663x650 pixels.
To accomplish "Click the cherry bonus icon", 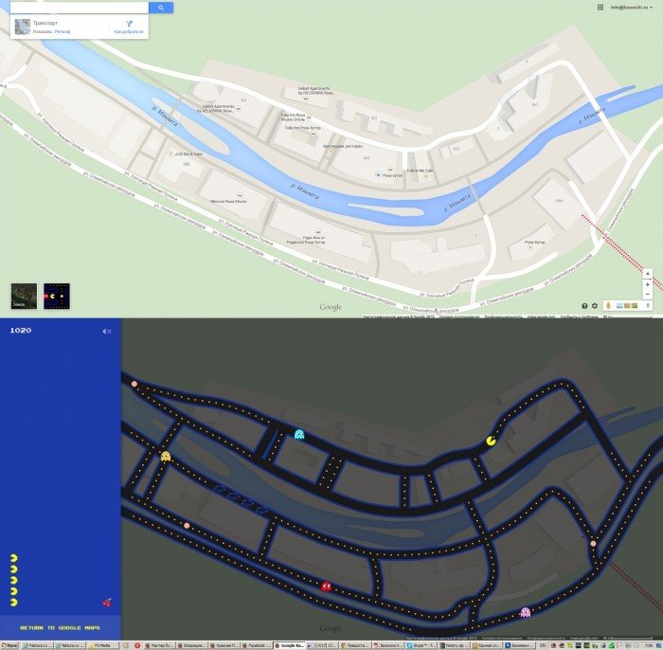I will (x=107, y=603).
